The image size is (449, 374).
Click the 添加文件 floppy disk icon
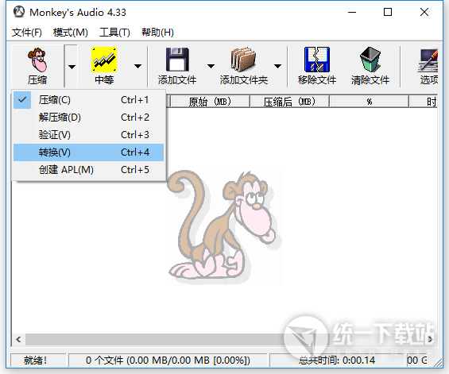pos(177,60)
